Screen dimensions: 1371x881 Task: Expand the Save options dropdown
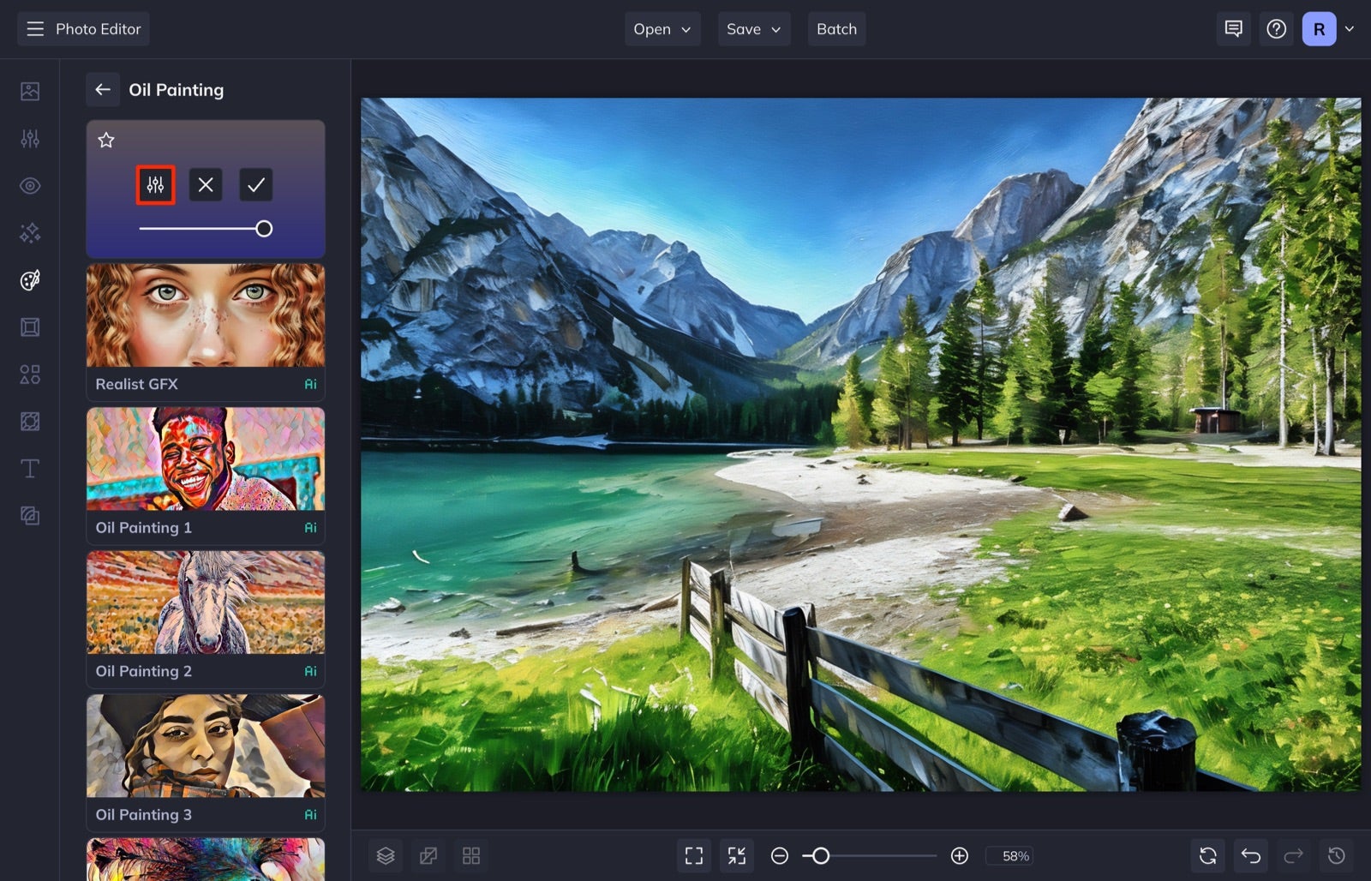(x=752, y=28)
